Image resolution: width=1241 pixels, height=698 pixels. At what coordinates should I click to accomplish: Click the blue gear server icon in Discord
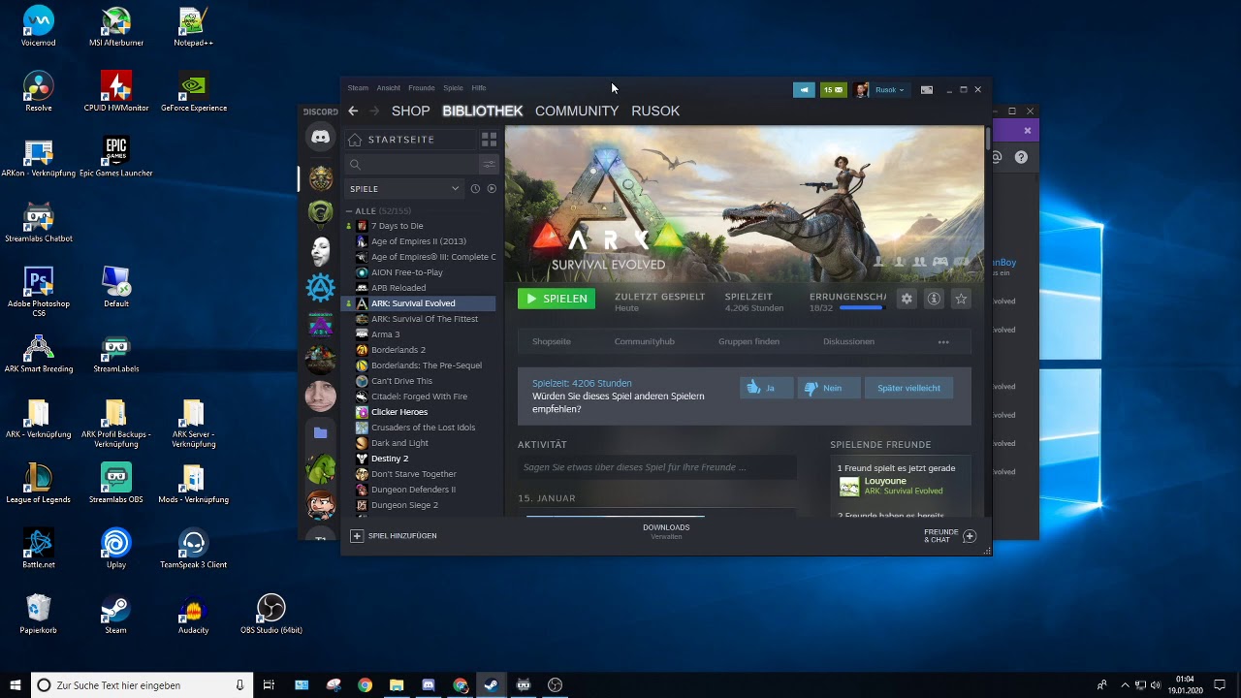[321, 287]
